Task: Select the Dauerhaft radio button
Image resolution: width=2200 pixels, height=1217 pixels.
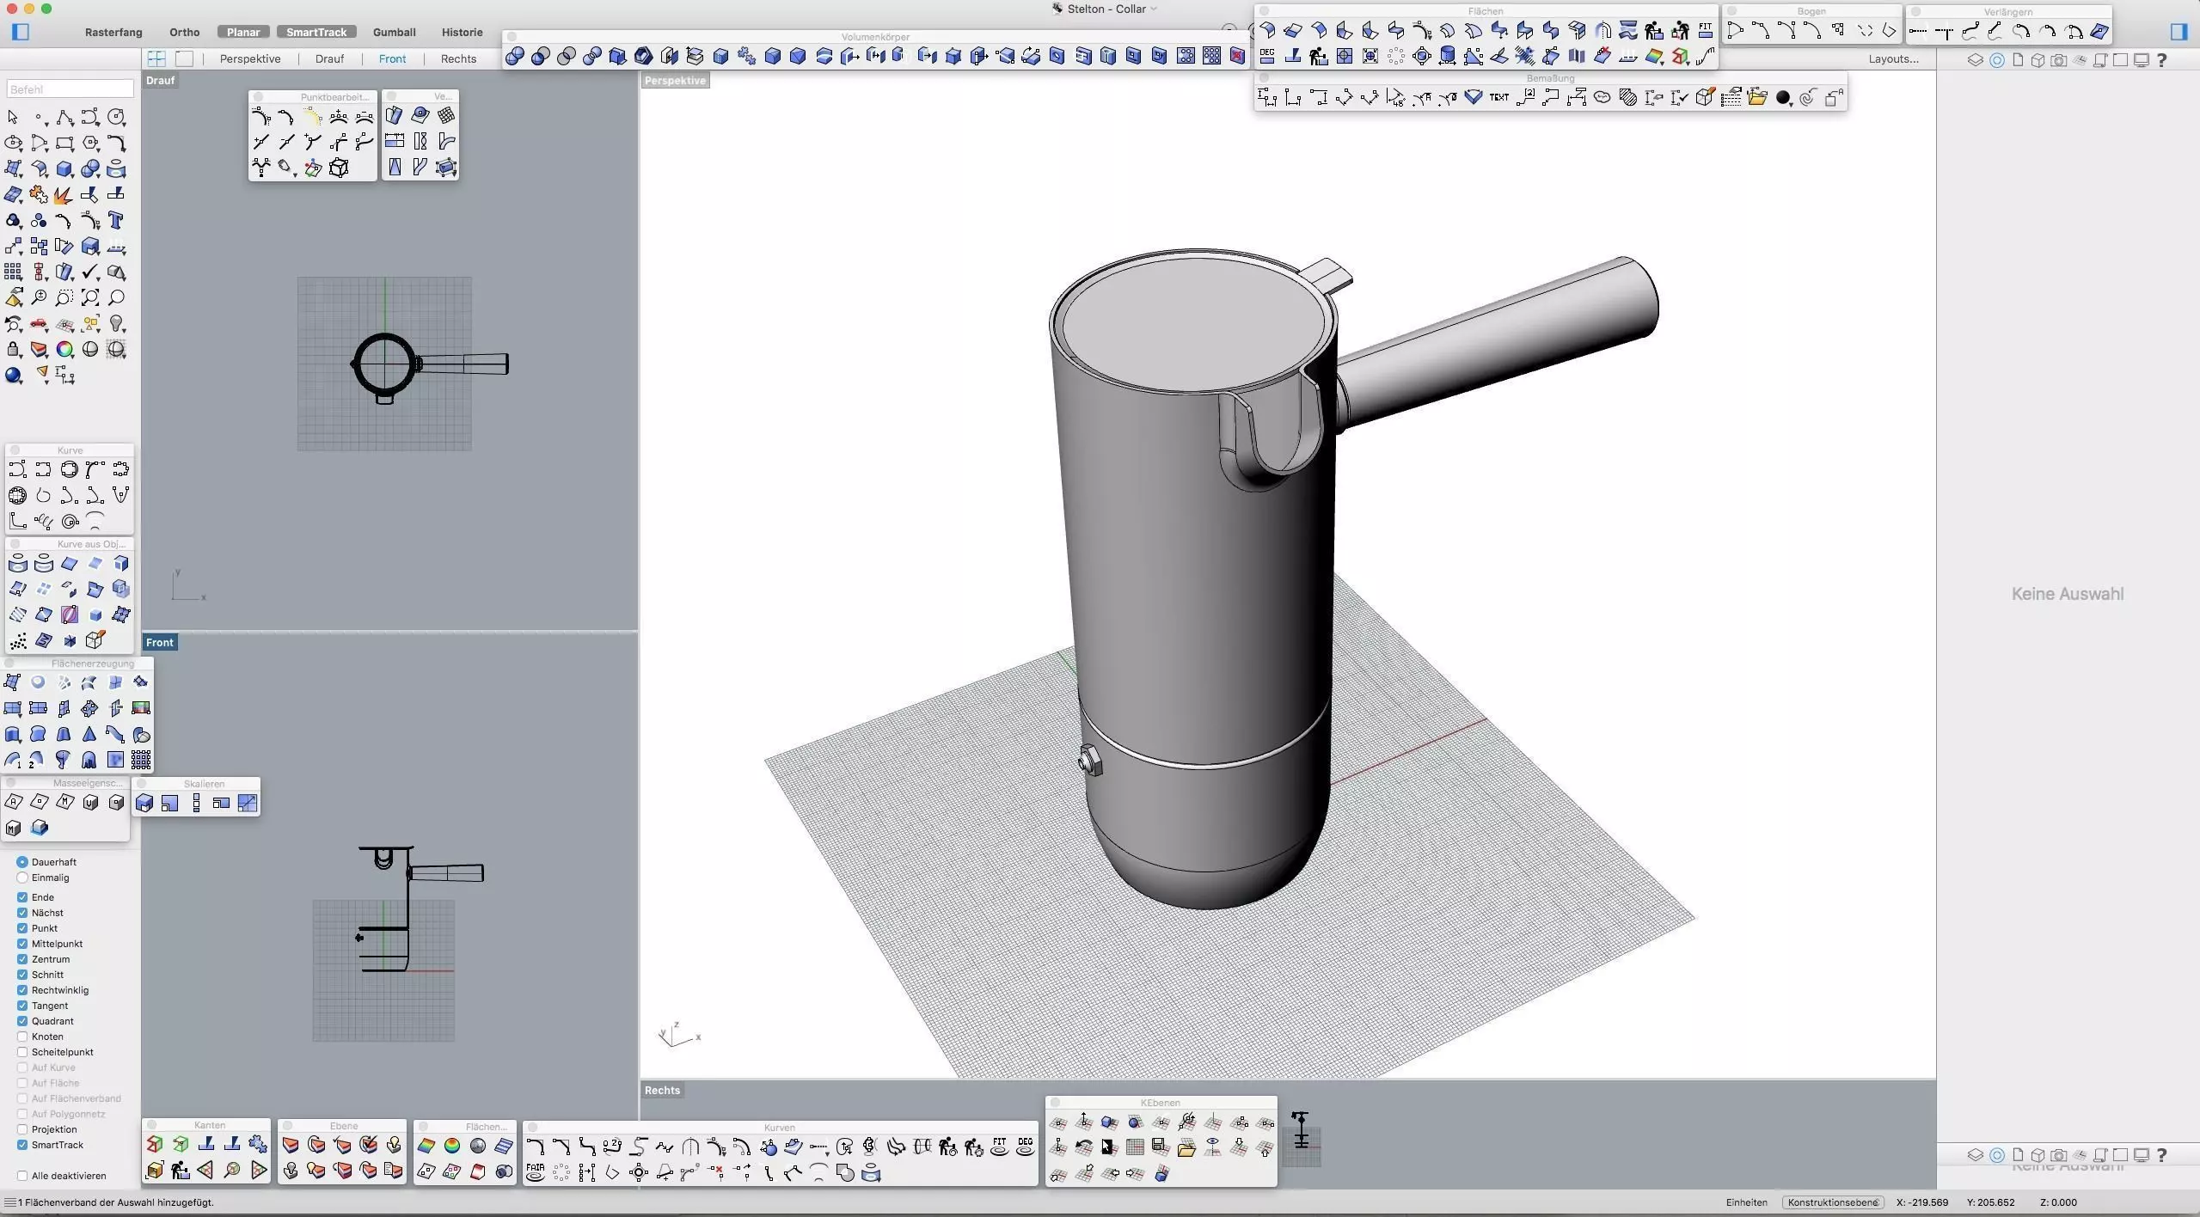Action: 22,862
